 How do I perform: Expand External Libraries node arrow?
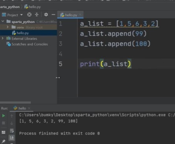2,38
